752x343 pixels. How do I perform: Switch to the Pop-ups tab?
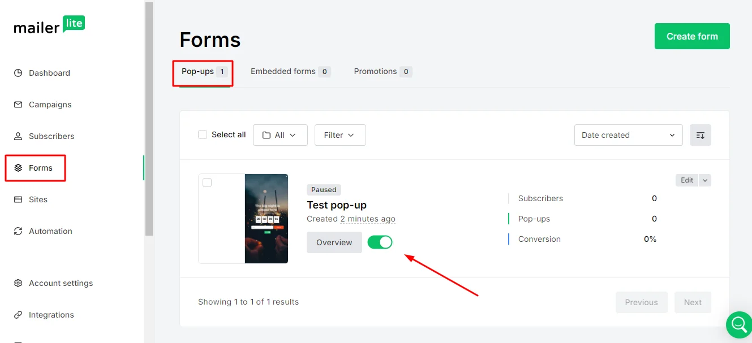(x=204, y=72)
